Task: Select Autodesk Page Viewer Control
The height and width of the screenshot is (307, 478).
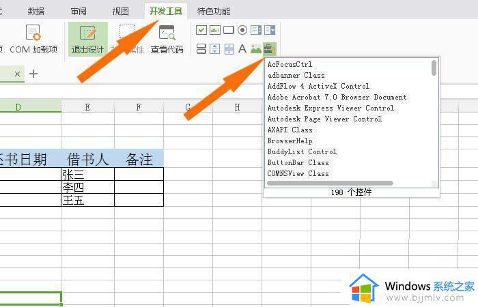Action: coord(324,119)
